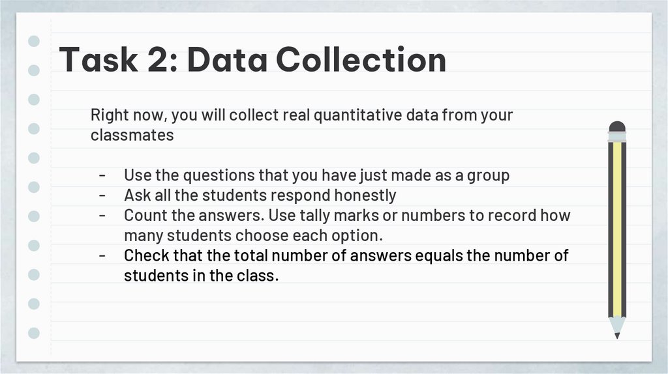Image resolution: width=668 pixels, height=374 pixels.
Task: Click the sharpened pencil tip
Action: click(x=616, y=335)
